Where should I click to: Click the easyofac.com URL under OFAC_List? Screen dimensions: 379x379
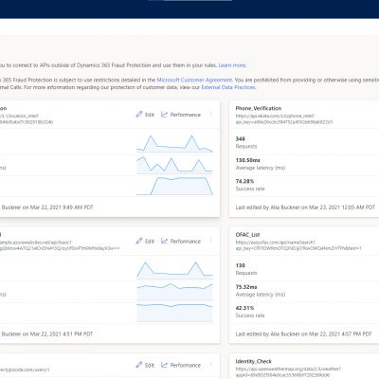pos(298,245)
